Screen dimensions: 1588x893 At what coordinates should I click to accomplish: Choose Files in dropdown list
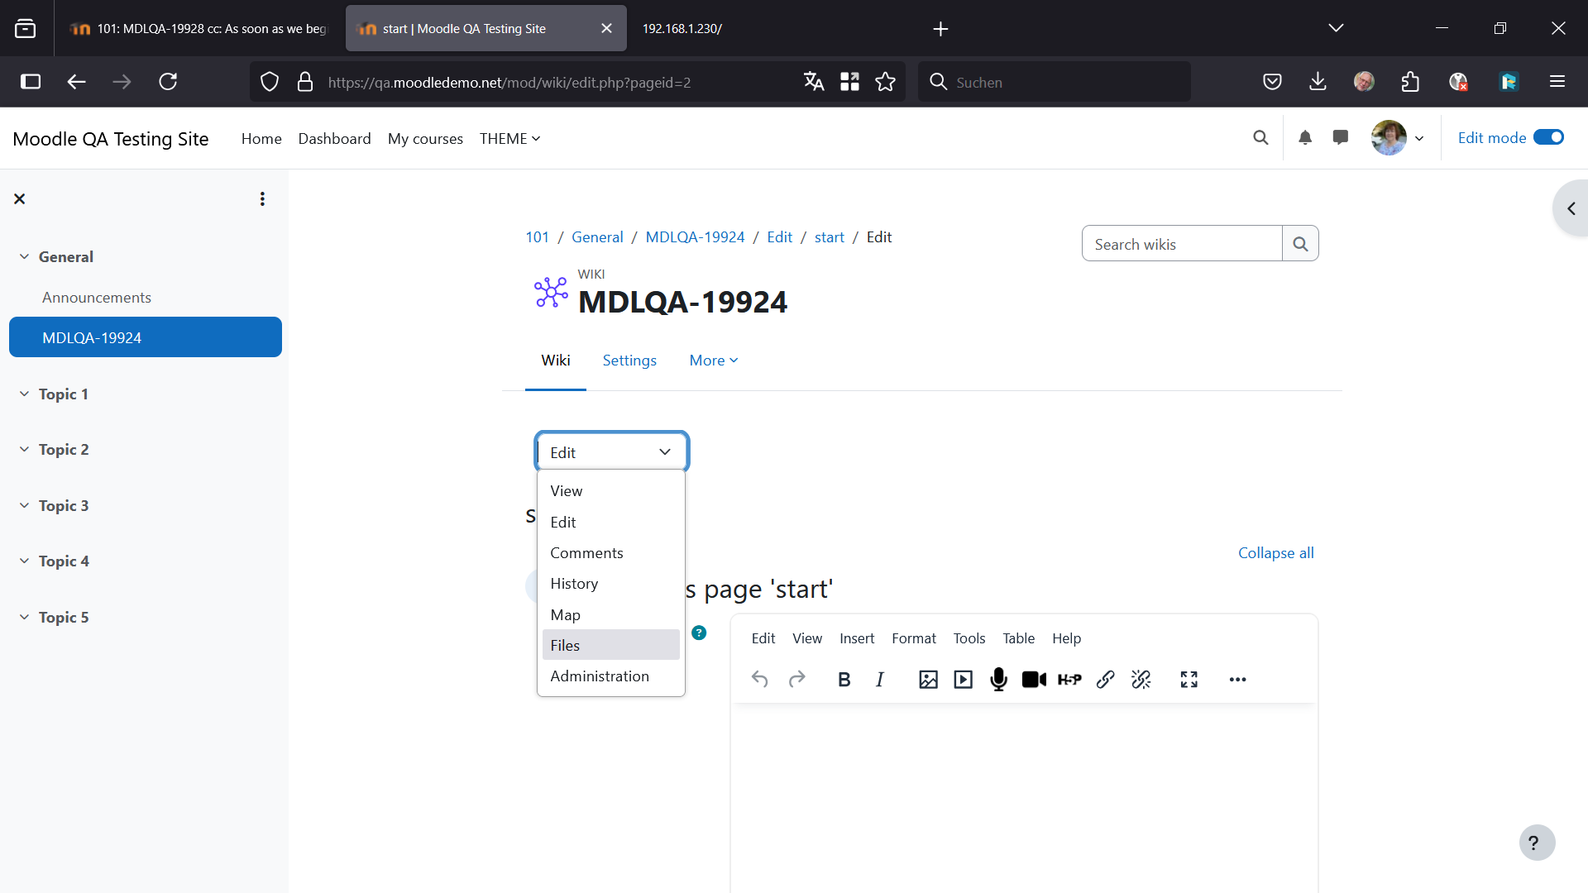point(611,645)
